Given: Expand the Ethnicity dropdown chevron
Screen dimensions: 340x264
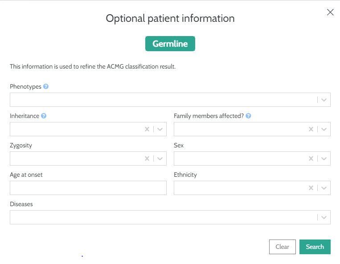Looking at the screenshot, I should [324, 188].
